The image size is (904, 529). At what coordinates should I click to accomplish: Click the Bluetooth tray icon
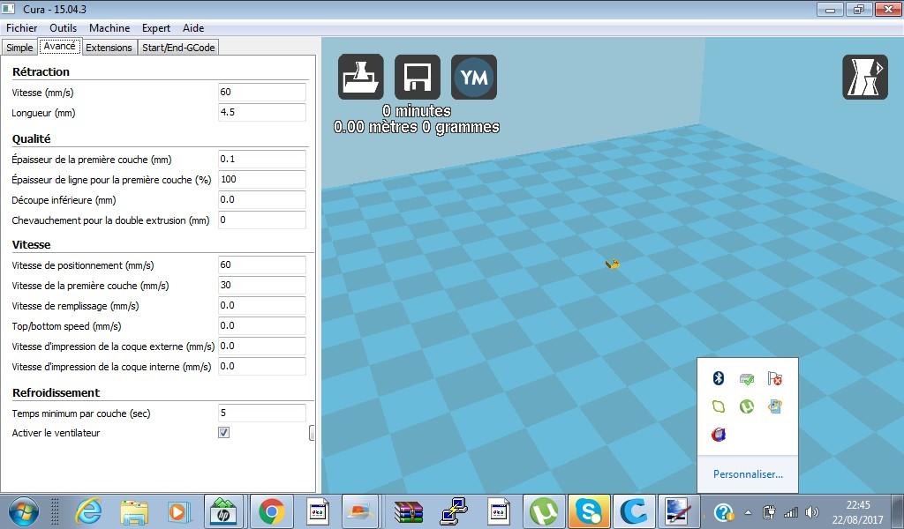[719, 378]
